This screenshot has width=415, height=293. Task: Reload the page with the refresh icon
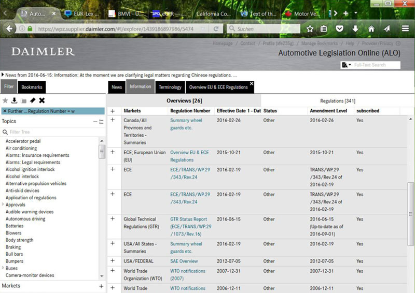[x=216, y=28]
